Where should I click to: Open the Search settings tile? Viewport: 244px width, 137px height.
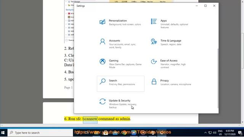(120, 84)
